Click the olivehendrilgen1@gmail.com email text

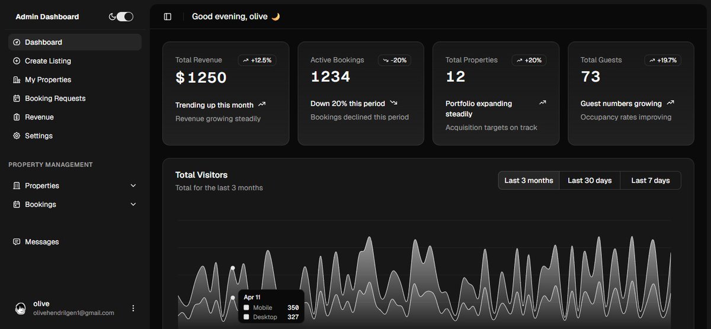click(73, 313)
